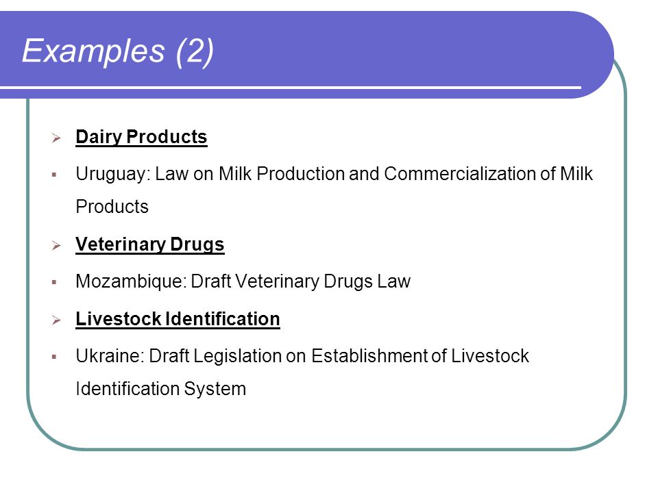The image size is (658, 493).
Task: Click the word Products on the second line
Action: (x=112, y=207)
